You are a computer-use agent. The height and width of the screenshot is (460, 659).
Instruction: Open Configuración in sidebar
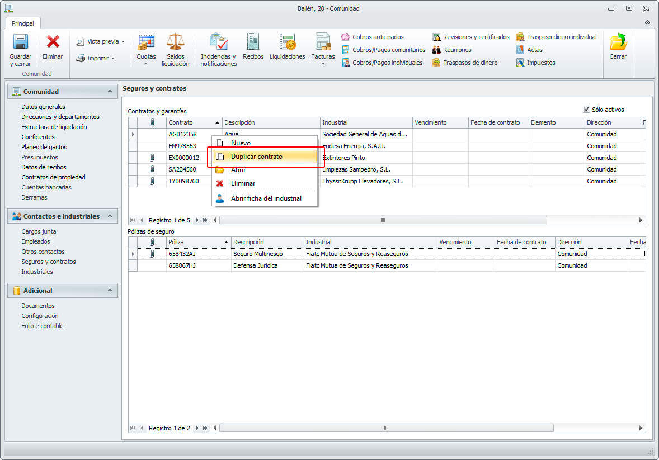40,316
